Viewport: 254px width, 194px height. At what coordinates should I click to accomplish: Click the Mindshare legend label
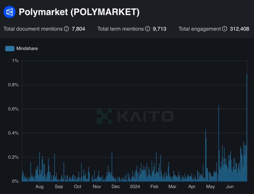click(27, 49)
